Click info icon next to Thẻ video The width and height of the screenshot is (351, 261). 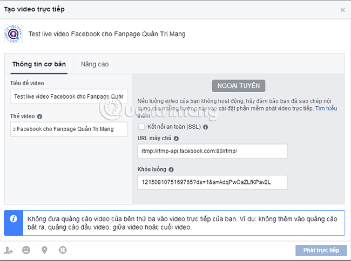coord(39,116)
